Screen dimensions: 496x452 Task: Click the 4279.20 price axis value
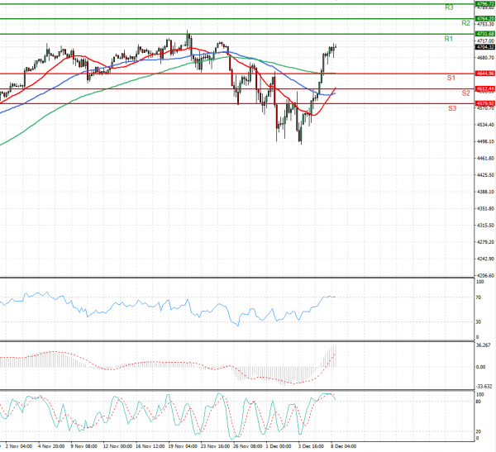[485, 242]
